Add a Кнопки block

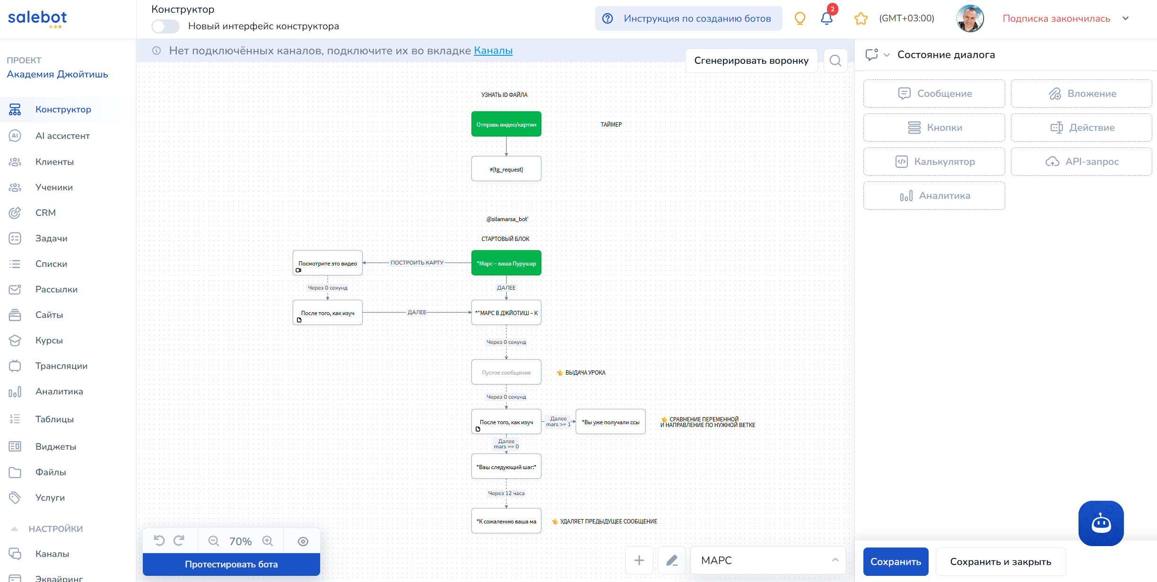934,128
